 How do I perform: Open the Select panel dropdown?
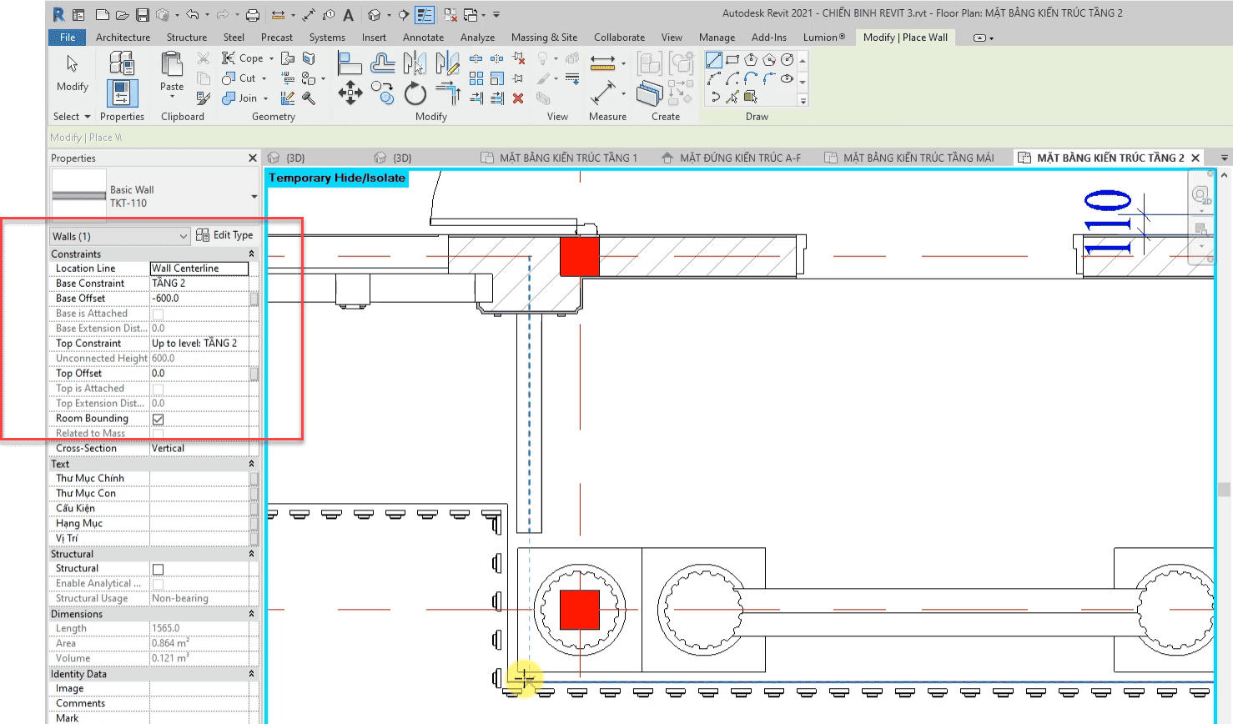click(71, 117)
